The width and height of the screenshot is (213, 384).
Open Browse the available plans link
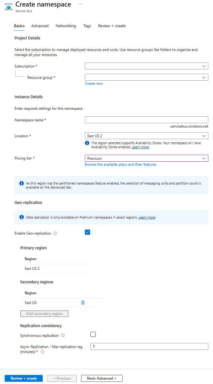pyautogui.click(x=120, y=164)
